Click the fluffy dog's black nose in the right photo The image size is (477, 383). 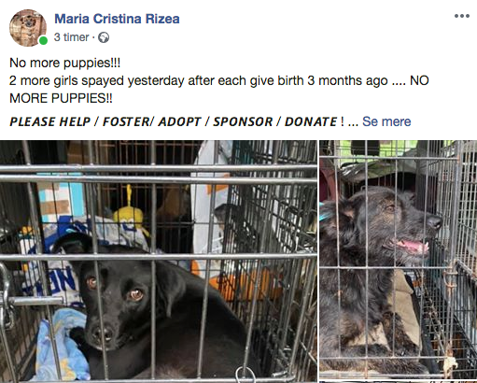(x=434, y=221)
